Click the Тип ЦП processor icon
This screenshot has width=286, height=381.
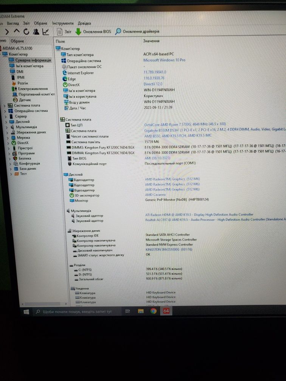coord(67,125)
